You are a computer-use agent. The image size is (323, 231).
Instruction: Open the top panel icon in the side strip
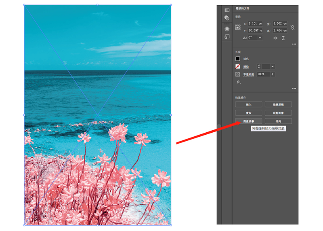point(227,10)
